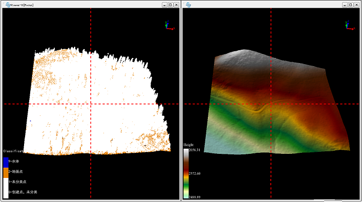362x202 pixels.
Task: Close the Viewer-0 window
Action: click(176, 5)
